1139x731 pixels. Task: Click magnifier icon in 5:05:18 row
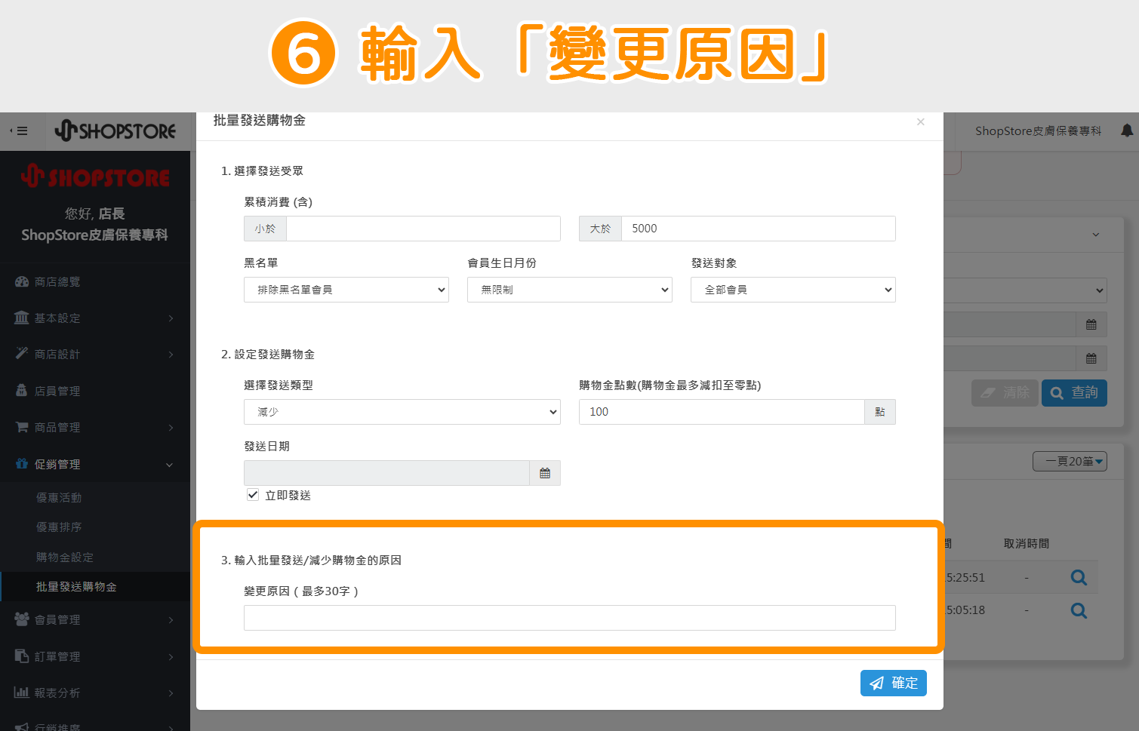click(1079, 610)
